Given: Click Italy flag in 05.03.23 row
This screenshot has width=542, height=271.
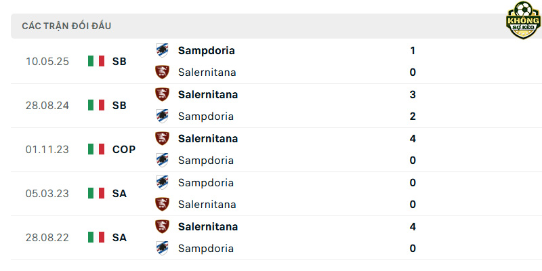Looking at the screenshot, I should tap(96, 193).
